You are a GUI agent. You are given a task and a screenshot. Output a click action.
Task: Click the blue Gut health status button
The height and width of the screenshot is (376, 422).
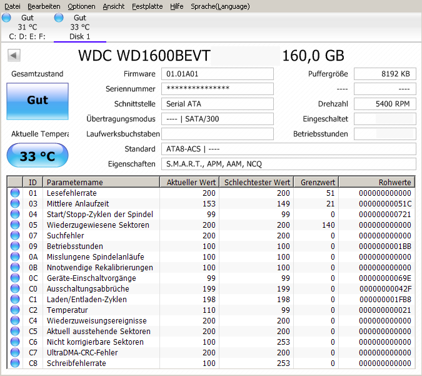[38, 101]
